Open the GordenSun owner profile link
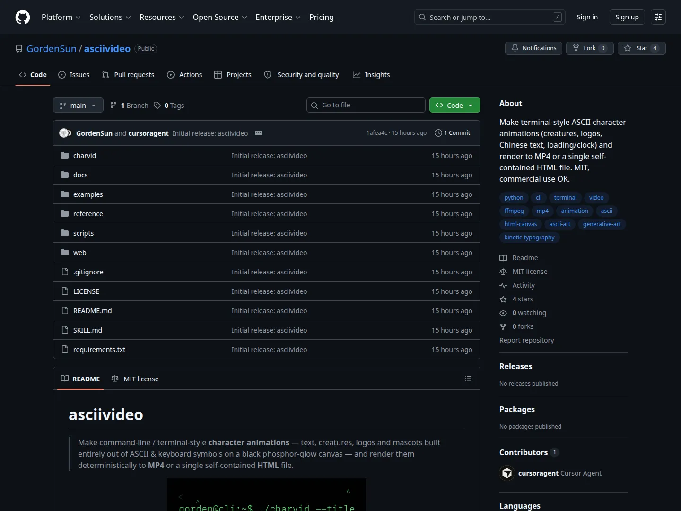 tap(51, 49)
